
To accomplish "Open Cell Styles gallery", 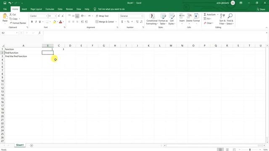I will coord(171,19).
